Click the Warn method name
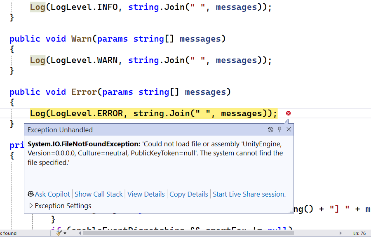 (81, 39)
